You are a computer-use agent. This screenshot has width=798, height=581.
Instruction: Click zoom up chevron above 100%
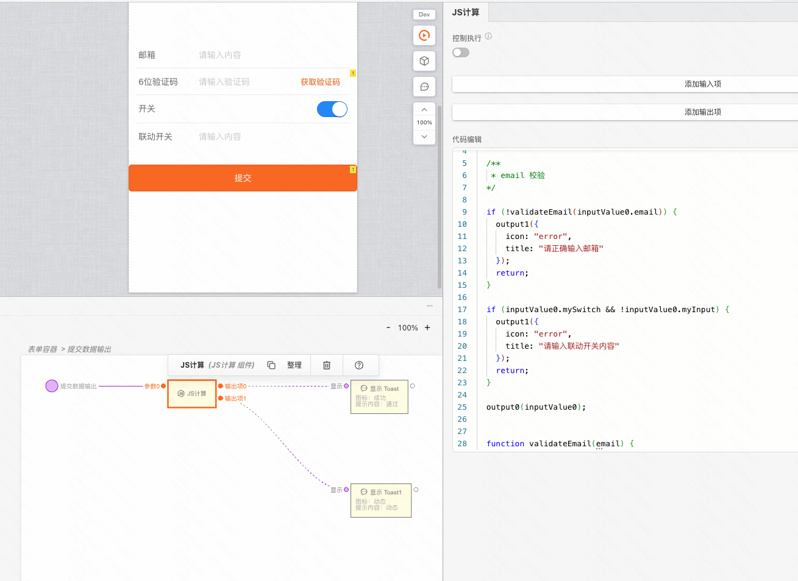(x=424, y=110)
